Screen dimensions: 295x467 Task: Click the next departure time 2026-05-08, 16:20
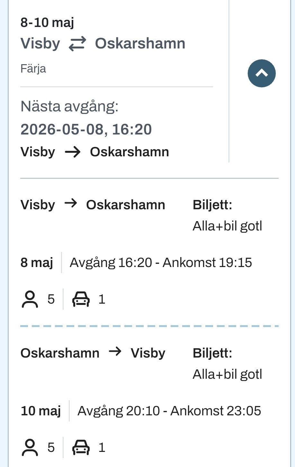coord(86,129)
